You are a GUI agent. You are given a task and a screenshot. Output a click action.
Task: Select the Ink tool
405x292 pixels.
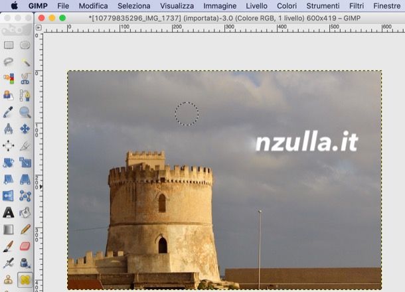coord(25,263)
